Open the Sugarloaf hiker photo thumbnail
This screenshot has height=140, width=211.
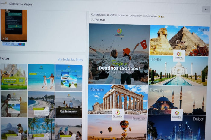click(x=14, y=129)
